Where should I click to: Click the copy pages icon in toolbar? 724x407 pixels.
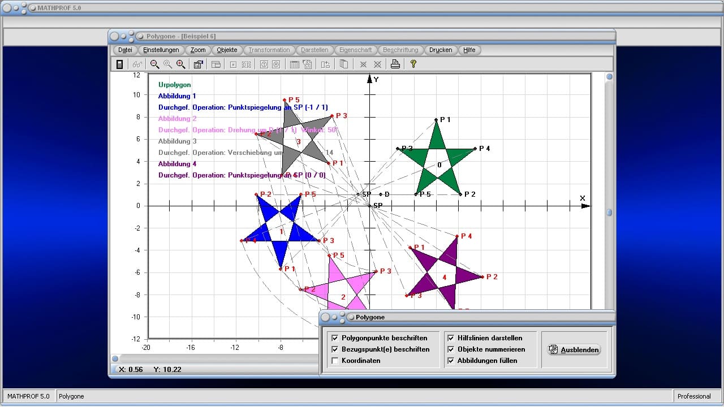343,64
